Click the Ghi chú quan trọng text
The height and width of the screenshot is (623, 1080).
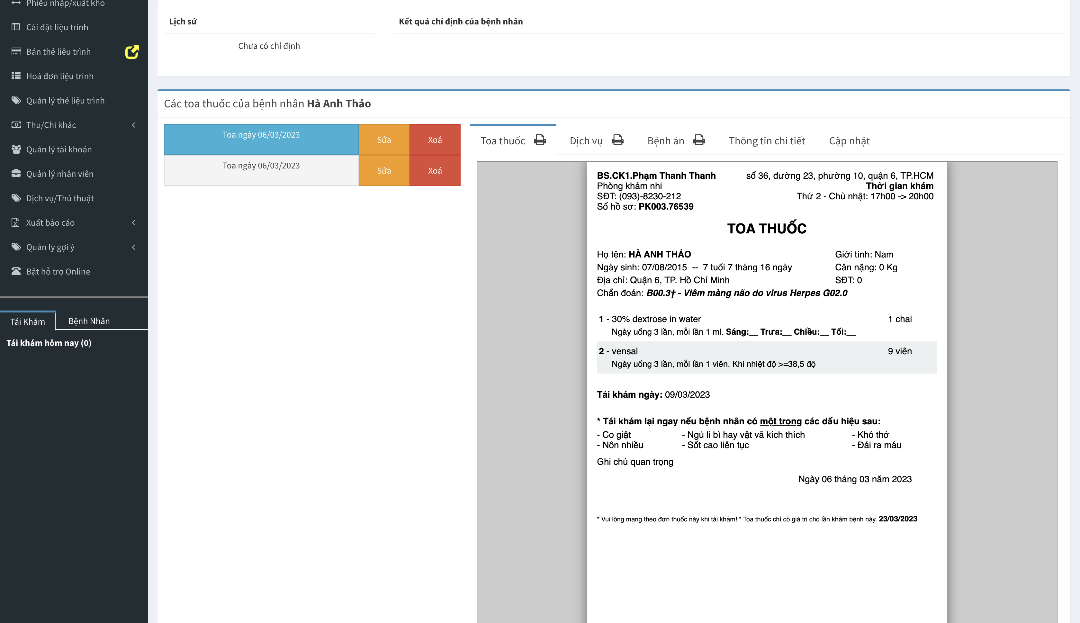635,462
